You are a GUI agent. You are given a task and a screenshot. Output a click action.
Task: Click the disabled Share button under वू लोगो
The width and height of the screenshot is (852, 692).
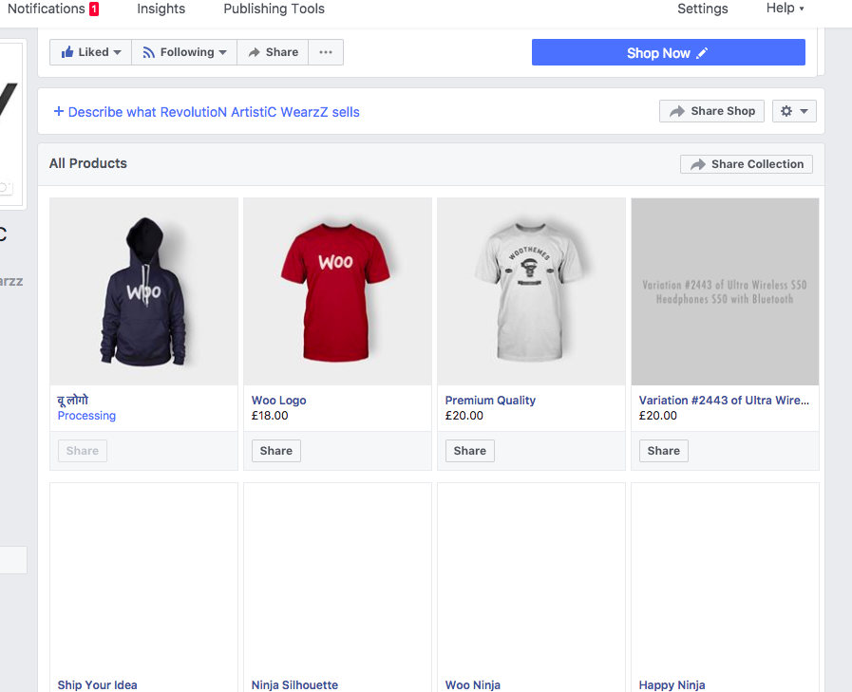coord(83,451)
